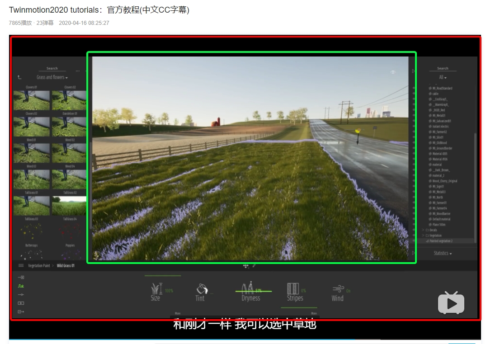Select MI_Farmer02 in scene graph
Viewport: 486px width, 344px height.
click(x=439, y=132)
